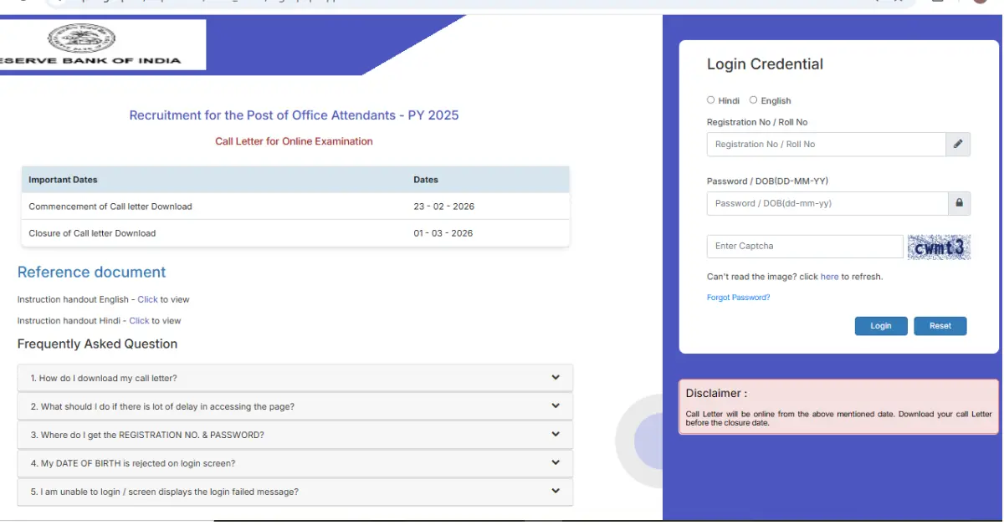Open the Forgot Password link
Viewport: 1004px width, 525px height.
738,297
